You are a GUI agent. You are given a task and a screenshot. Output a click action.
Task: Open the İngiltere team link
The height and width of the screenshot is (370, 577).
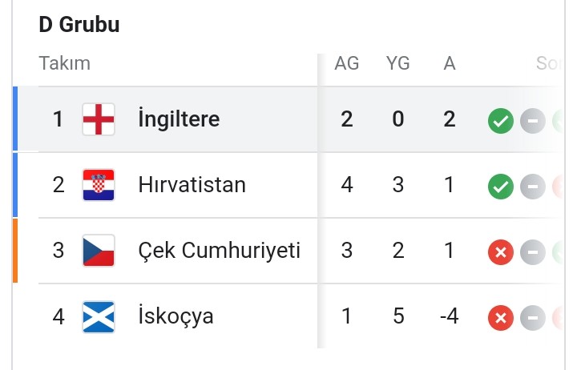coord(179,119)
